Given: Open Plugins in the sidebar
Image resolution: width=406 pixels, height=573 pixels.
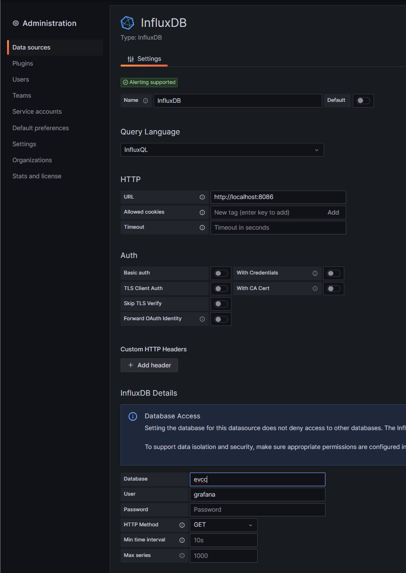Looking at the screenshot, I should (x=23, y=63).
